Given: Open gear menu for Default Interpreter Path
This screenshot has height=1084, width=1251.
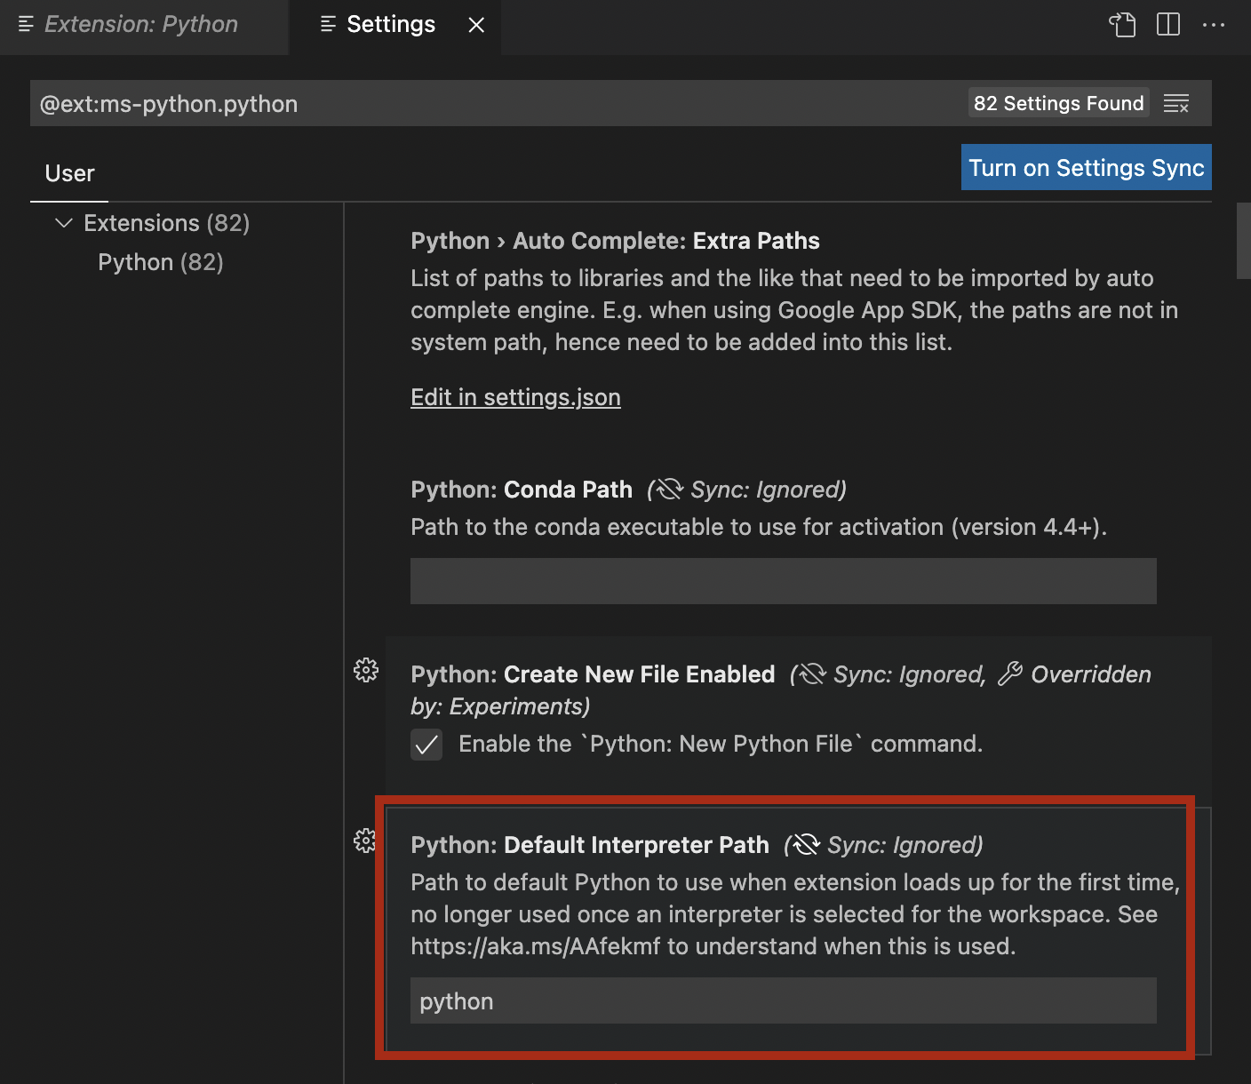Looking at the screenshot, I should pyautogui.click(x=365, y=841).
